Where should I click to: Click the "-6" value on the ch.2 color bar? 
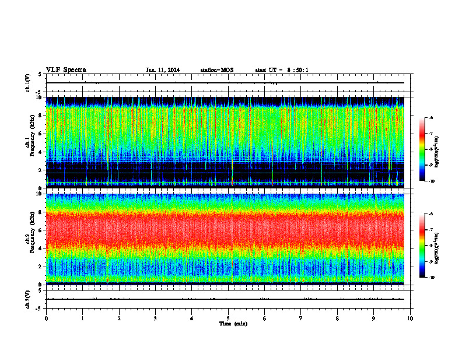(x=430, y=214)
